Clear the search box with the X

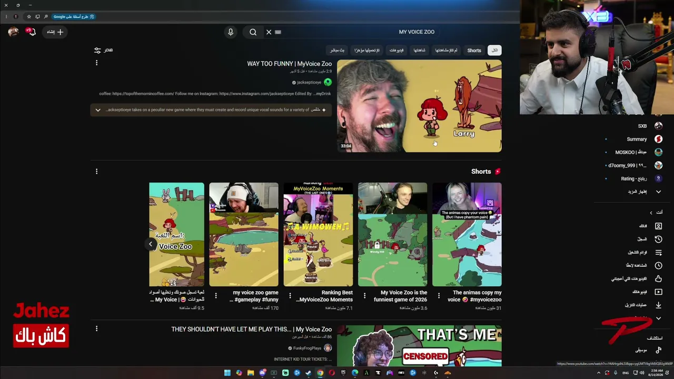coord(269,32)
